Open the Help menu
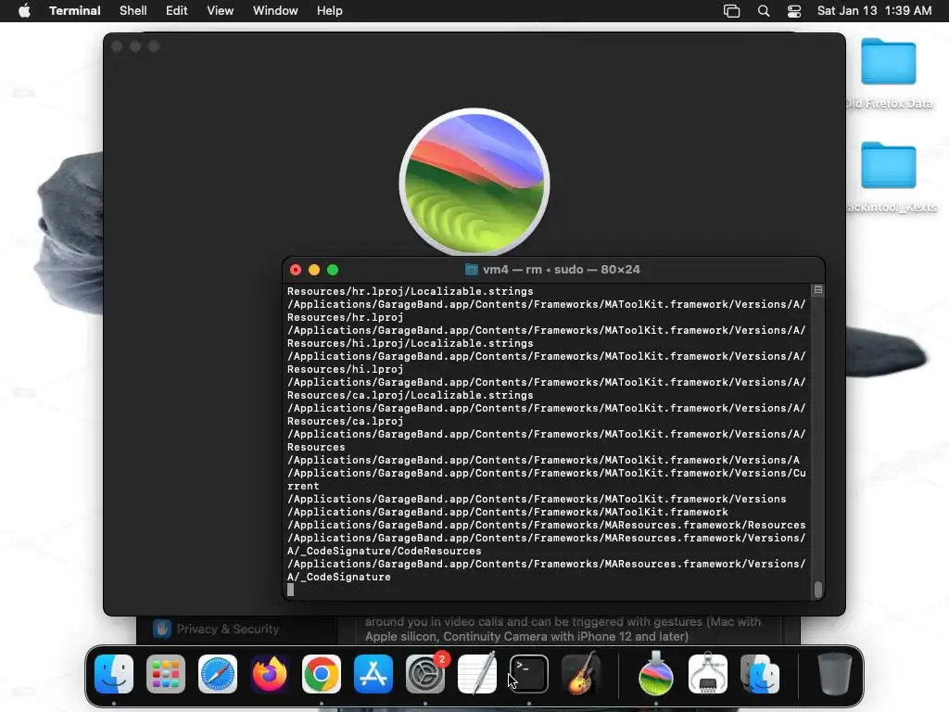The width and height of the screenshot is (949, 712). 330,11
